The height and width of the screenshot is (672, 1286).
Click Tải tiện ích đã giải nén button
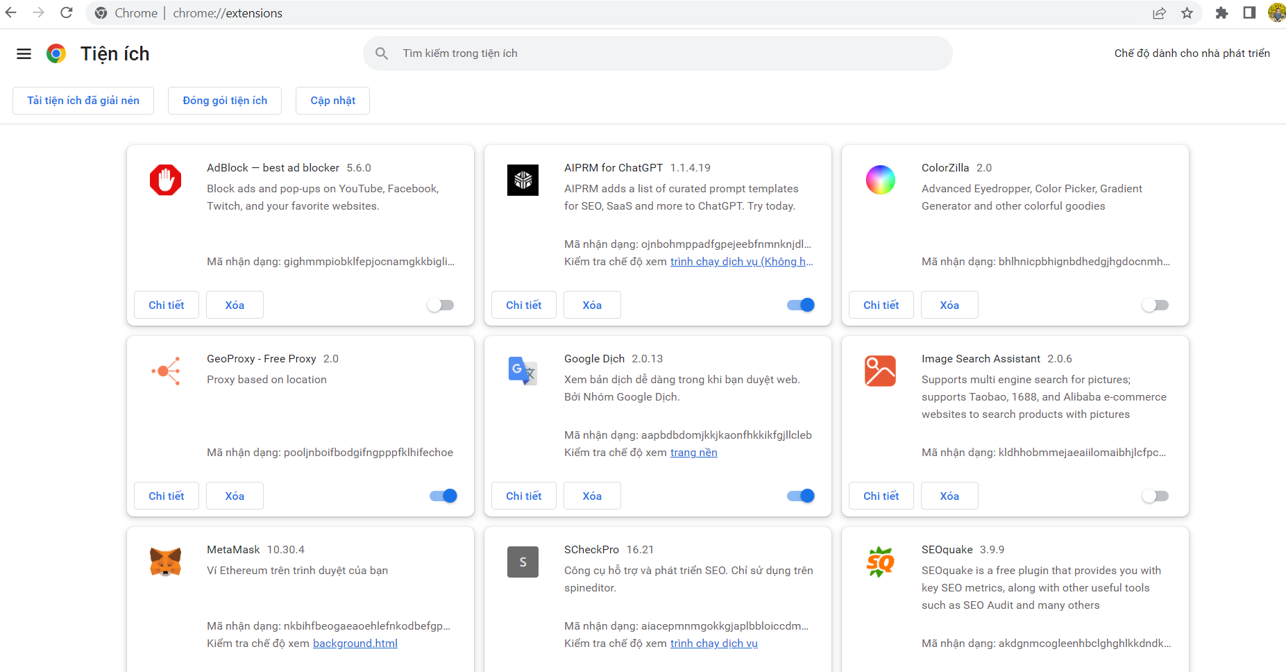pos(83,101)
